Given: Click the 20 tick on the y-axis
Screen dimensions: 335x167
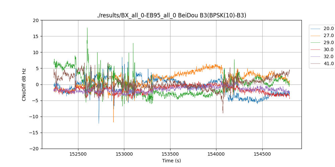Looking at the screenshot, I should 36,20.
